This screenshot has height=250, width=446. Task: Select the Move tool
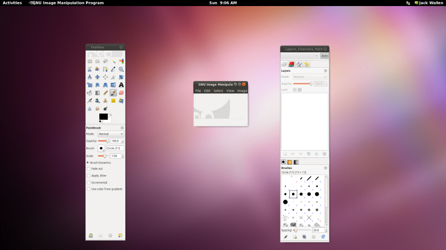click(x=98, y=77)
